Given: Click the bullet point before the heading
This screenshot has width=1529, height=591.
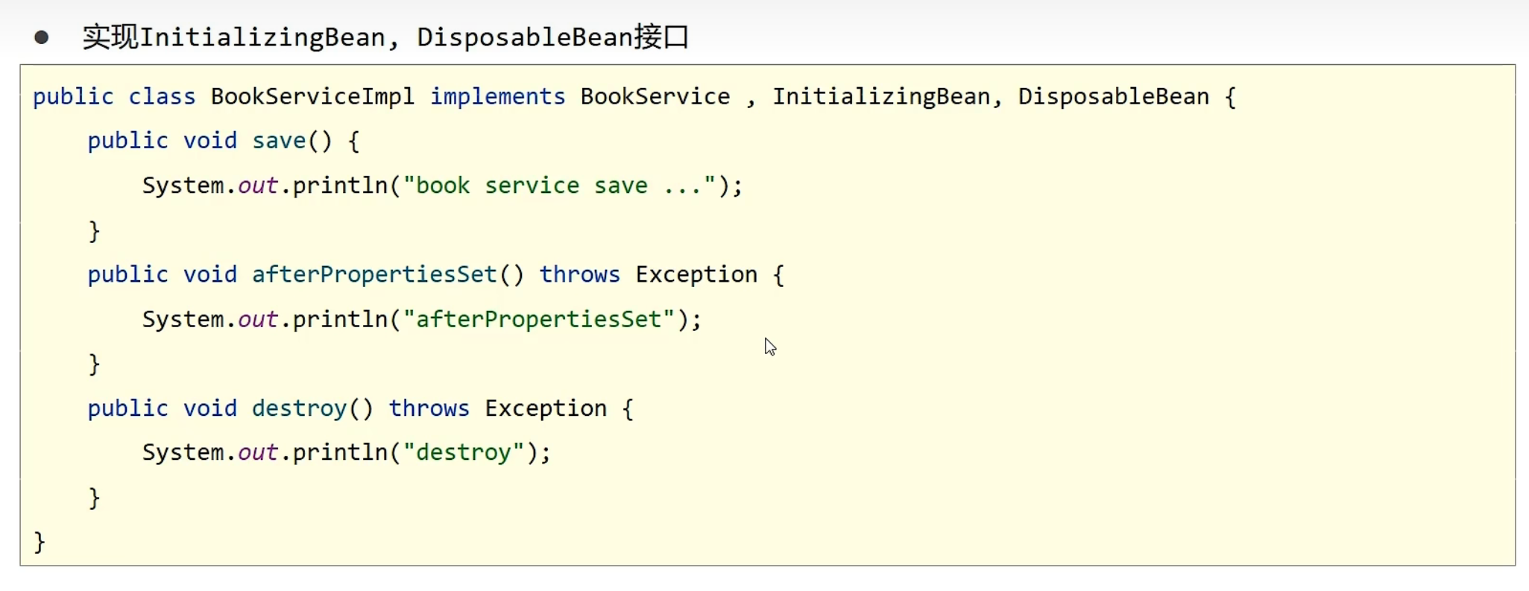Looking at the screenshot, I should [x=42, y=37].
